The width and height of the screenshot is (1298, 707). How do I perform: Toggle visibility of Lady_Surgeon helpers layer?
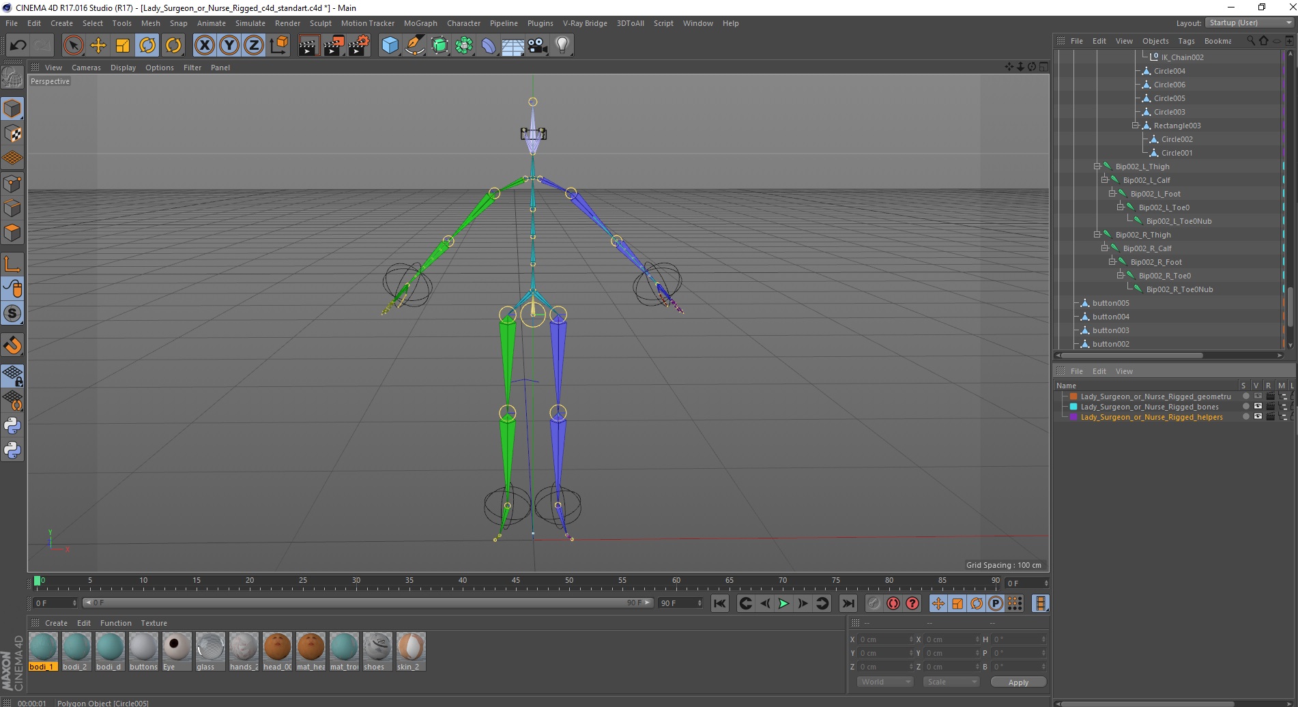(1258, 417)
